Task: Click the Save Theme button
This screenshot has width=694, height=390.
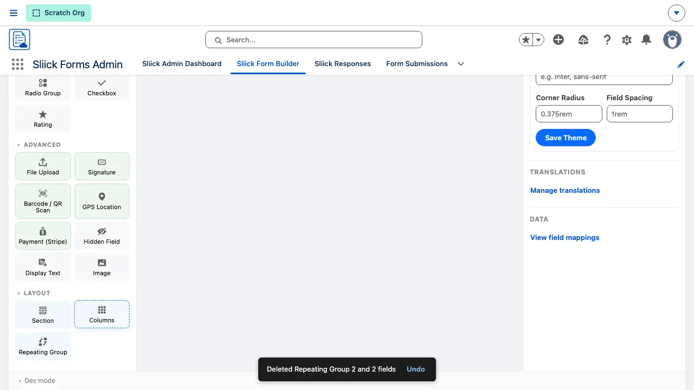Action: (566, 138)
